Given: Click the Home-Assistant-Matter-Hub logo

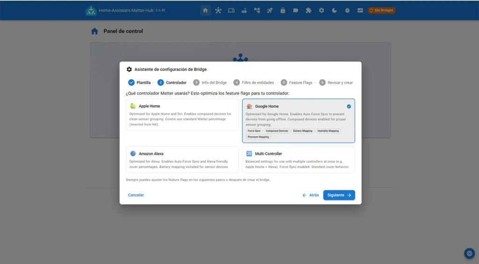Looking at the screenshot, I should [91, 10].
